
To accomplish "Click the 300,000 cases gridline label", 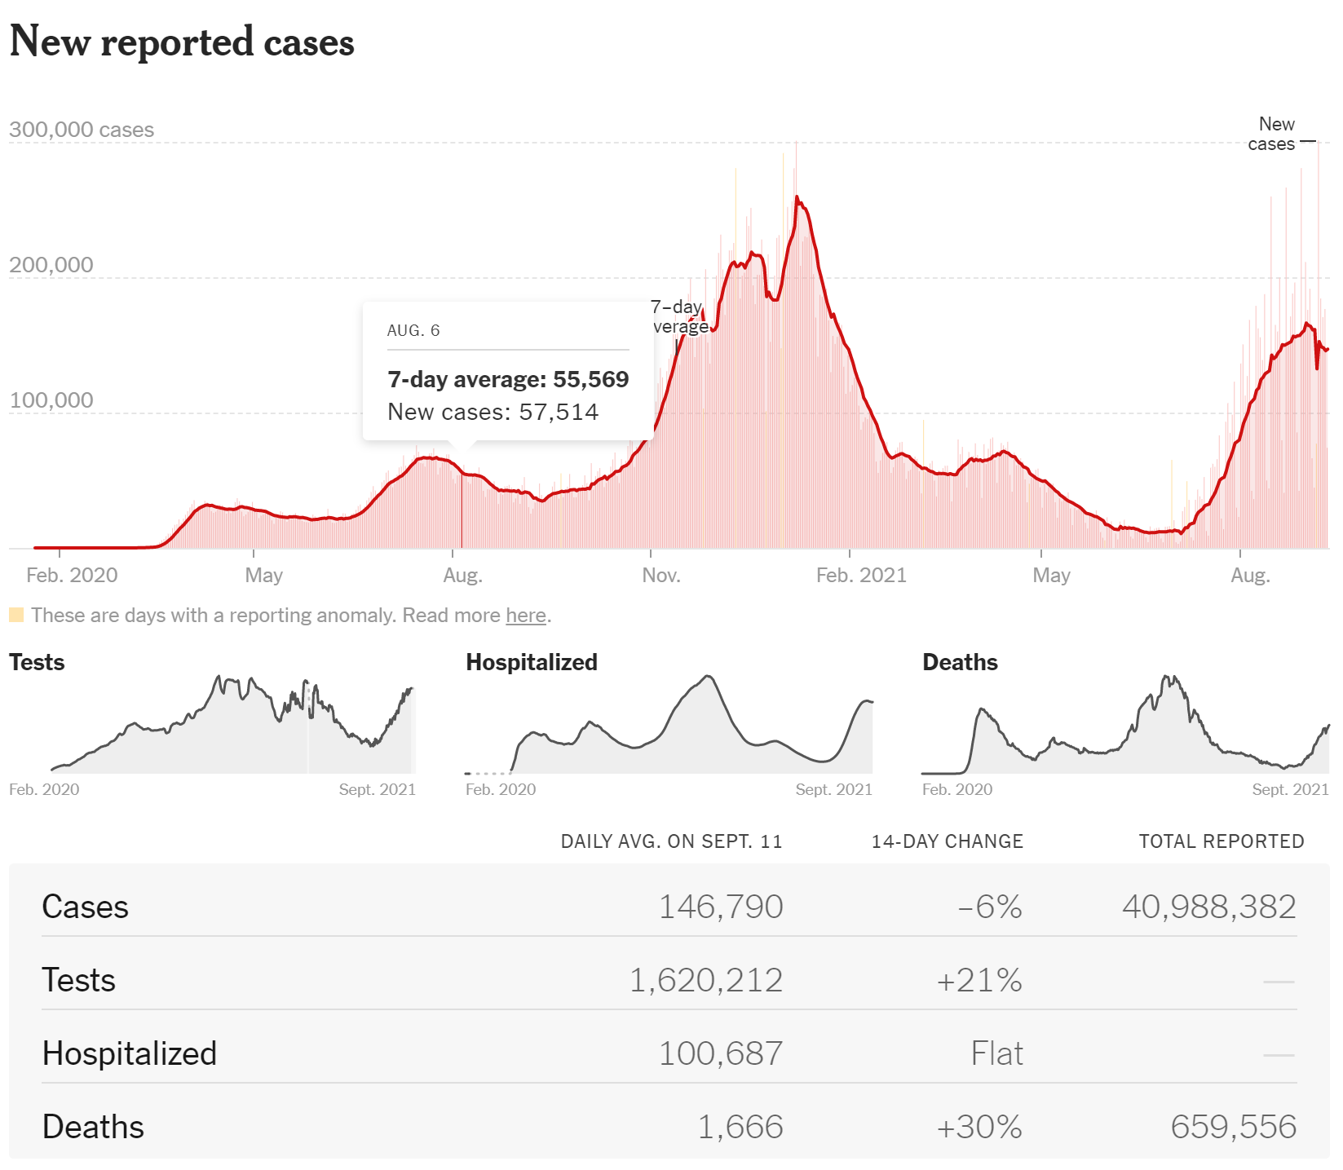I will (x=82, y=130).
